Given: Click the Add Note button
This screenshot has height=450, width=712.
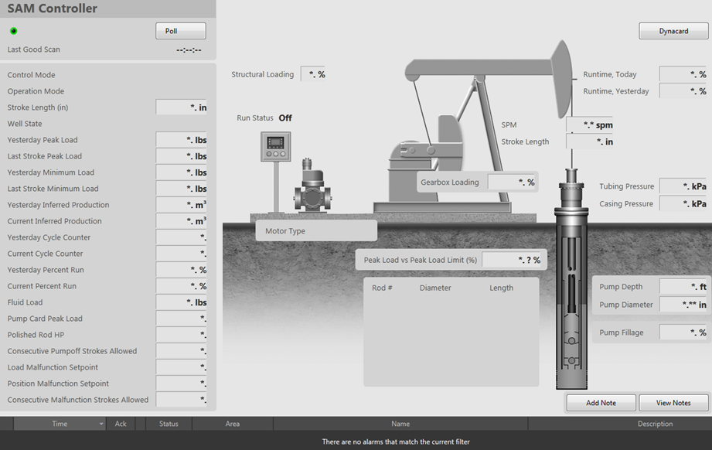Looking at the screenshot, I should (x=601, y=403).
